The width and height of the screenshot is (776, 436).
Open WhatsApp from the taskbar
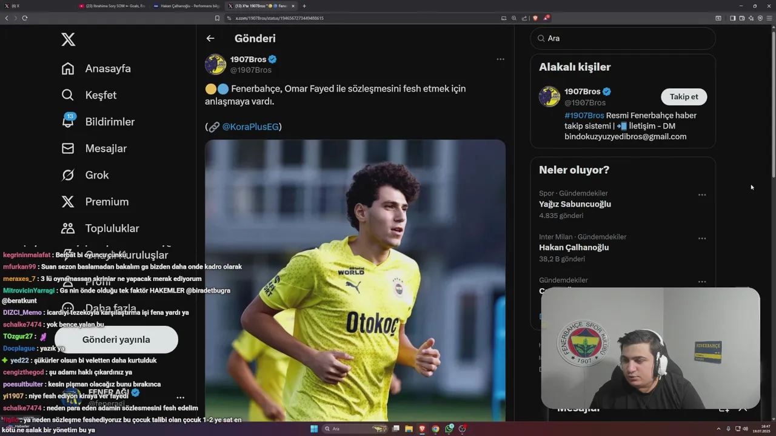tap(449, 429)
